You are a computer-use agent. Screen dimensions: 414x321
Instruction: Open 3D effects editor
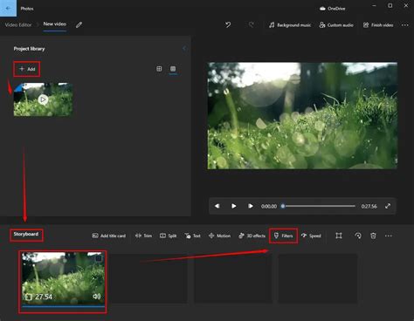[252, 236]
